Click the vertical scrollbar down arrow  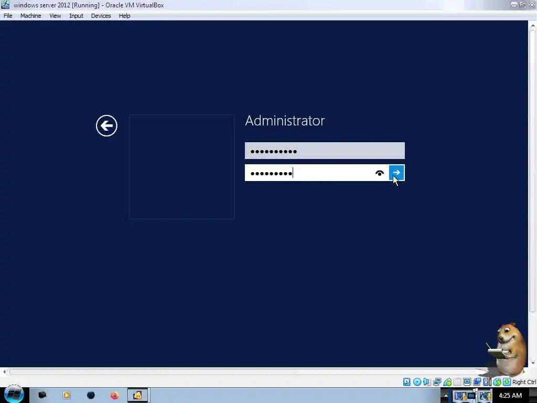533,363
